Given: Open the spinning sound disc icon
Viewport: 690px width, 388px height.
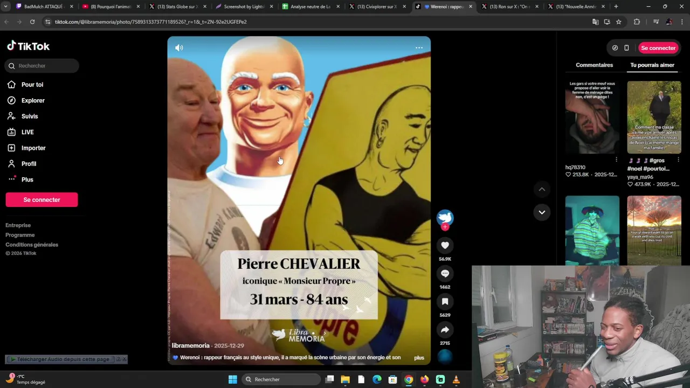Looking at the screenshot, I should coord(445,356).
